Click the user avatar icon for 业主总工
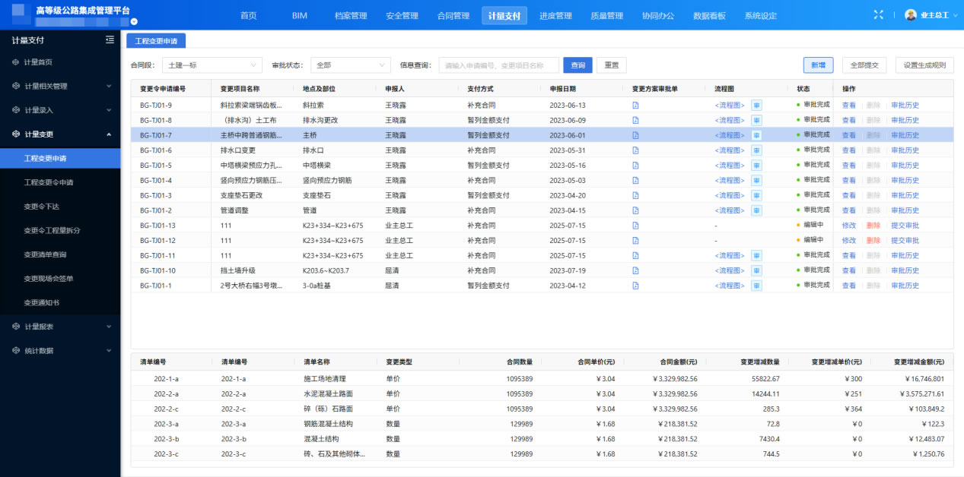 (x=911, y=15)
